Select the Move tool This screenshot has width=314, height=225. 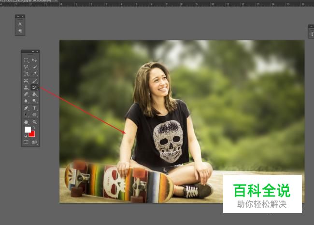34,60
